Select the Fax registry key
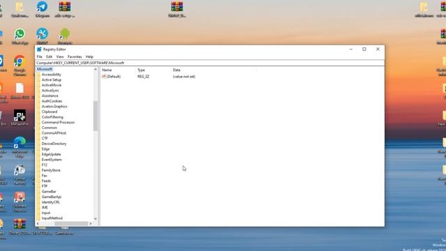The width and height of the screenshot is (446, 251). click(x=44, y=176)
